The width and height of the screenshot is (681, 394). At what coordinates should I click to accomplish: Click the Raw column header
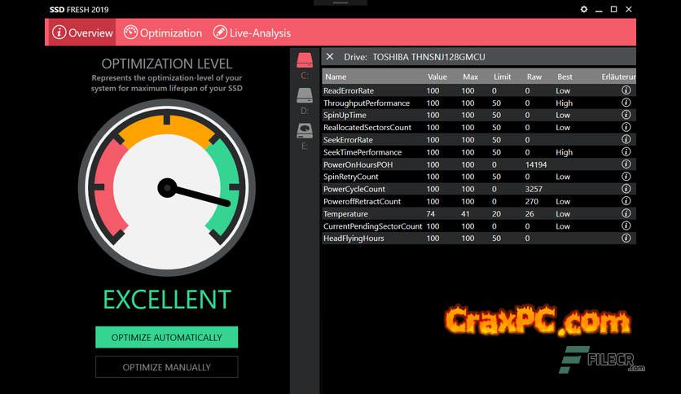coord(534,77)
